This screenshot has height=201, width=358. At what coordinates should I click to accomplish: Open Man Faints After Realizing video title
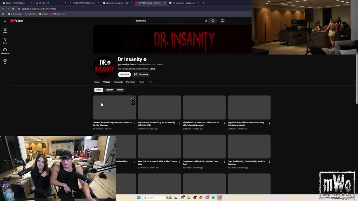click(x=157, y=124)
